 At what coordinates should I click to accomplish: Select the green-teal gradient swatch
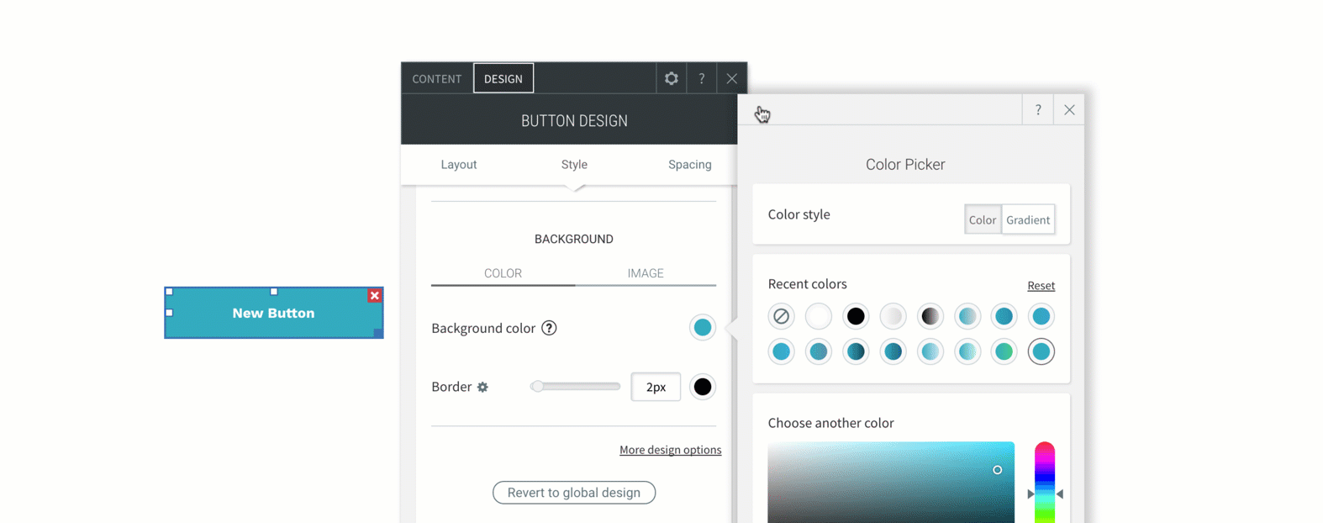(1004, 351)
